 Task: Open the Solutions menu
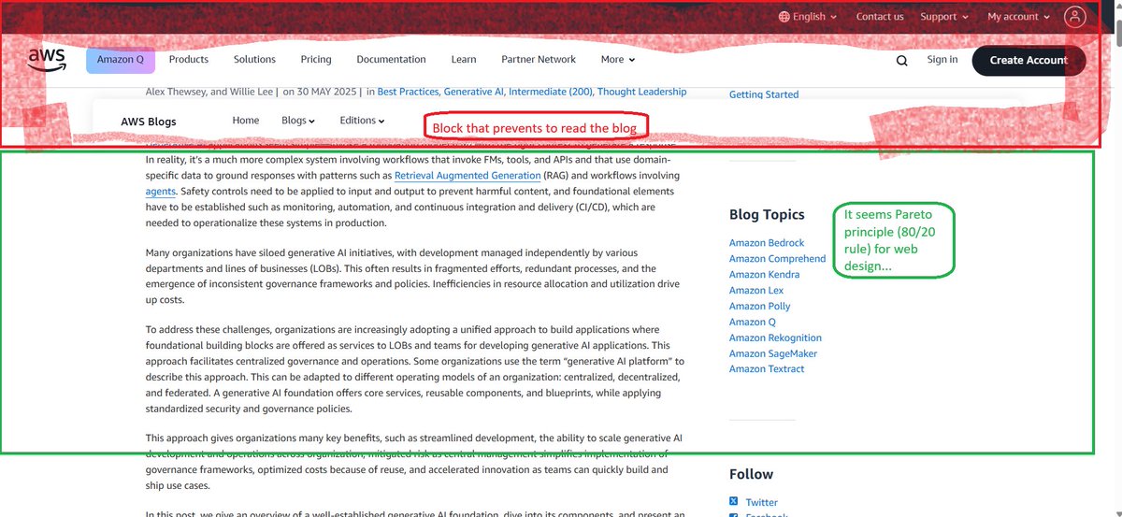[254, 60]
